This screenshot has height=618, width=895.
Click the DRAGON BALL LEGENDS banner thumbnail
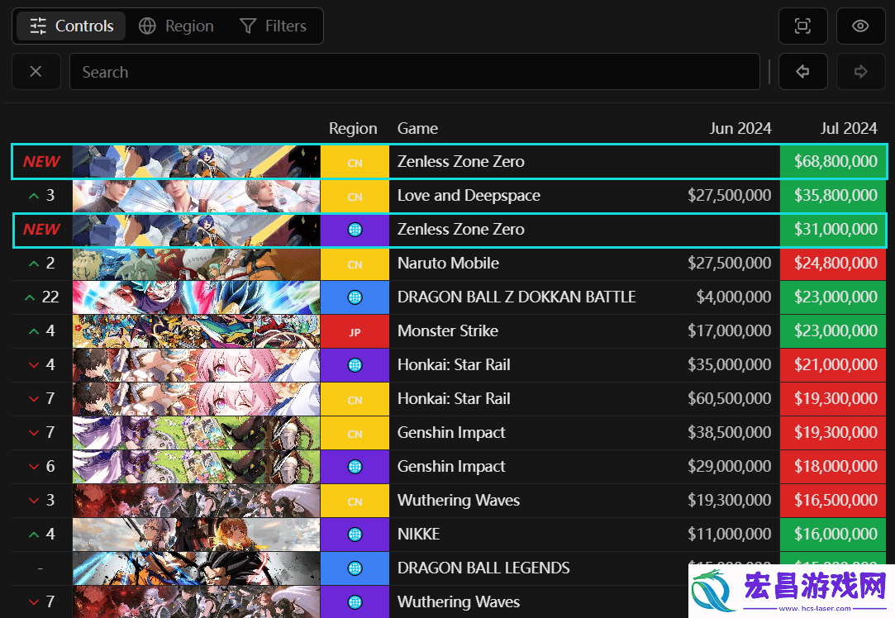tap(197, 568)
